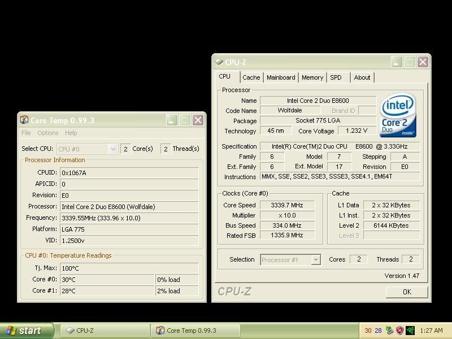Click the 0% load reading
This screenshot has width=452, height=339.
(x=177, y=279)
